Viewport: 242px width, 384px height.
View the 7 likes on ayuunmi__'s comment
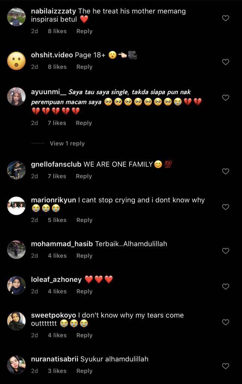pyautogui.click(x=57, y=123)
